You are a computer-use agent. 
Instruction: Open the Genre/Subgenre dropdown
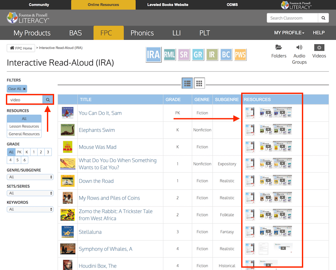tap(30, 177)
